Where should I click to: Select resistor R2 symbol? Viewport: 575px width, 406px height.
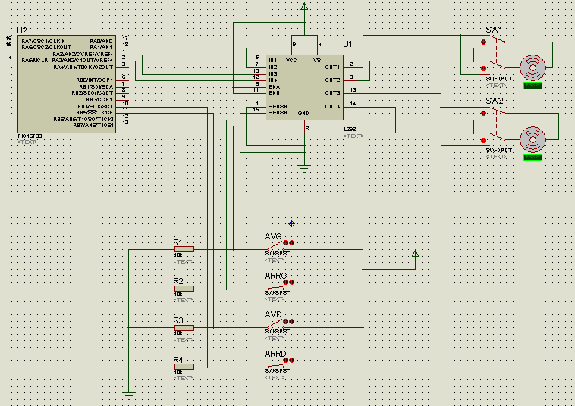(184, 289)
